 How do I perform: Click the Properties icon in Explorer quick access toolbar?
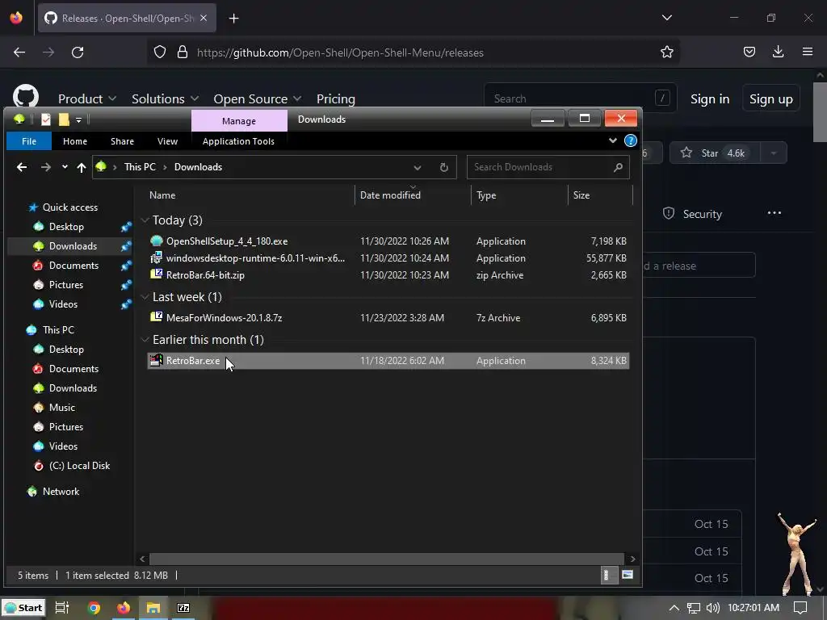(46, 119)
